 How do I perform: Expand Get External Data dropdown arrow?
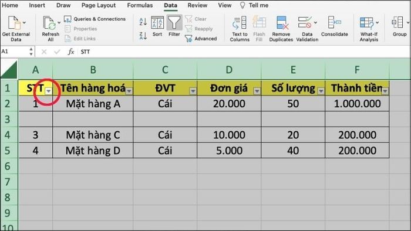25,23
